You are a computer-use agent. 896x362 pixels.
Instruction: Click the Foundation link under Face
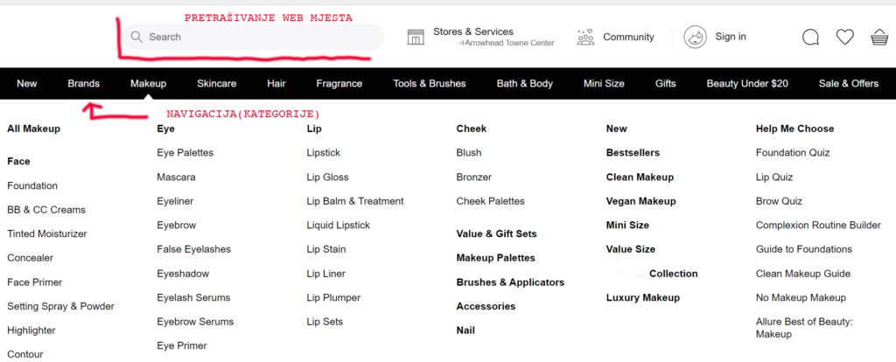[x=32, y=185]
